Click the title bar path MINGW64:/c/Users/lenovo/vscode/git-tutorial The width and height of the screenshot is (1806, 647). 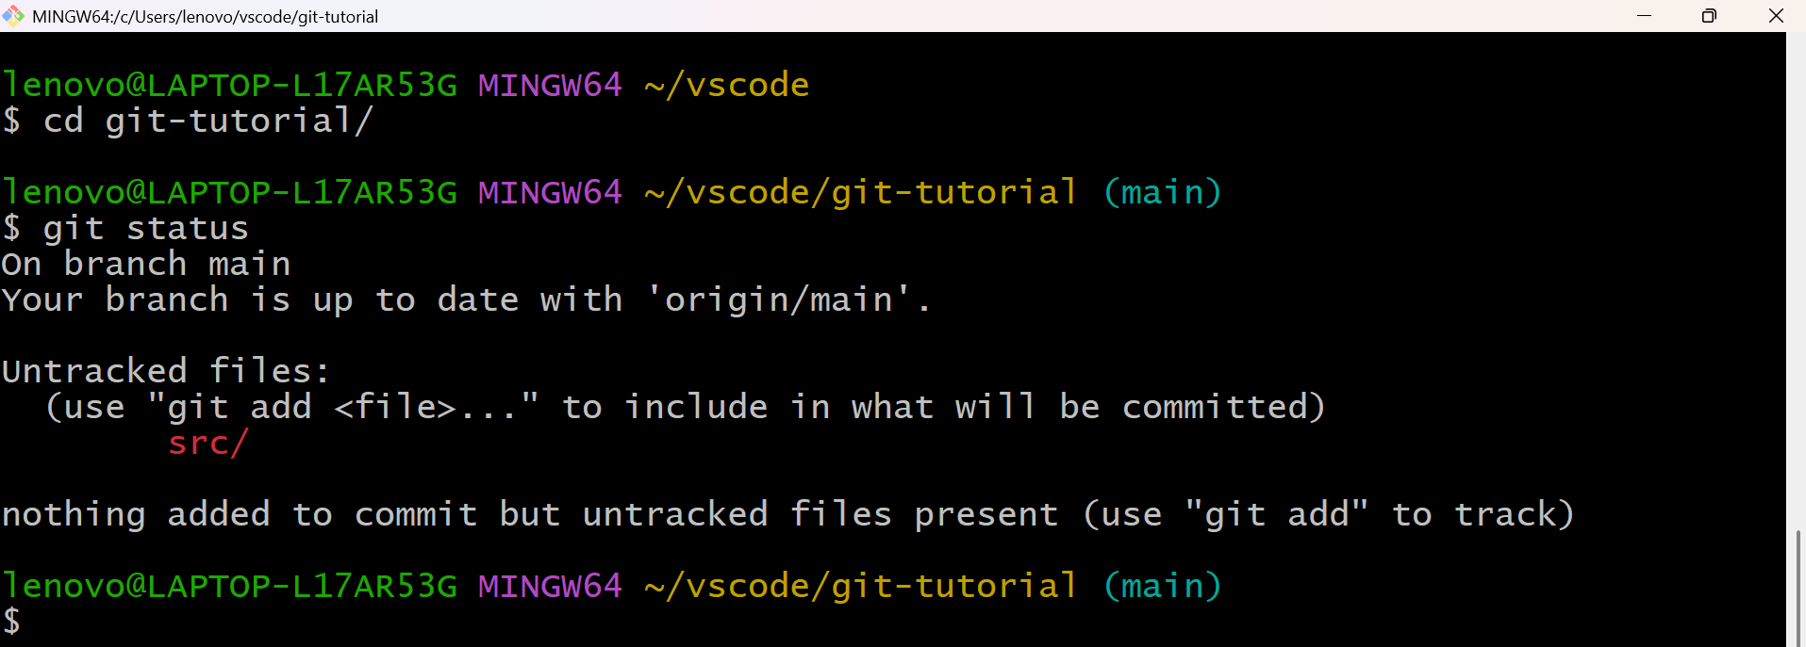[204, 16]
